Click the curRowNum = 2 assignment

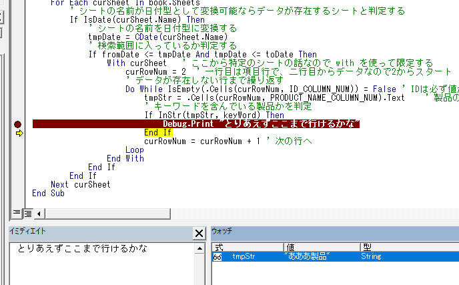point(155,72)
